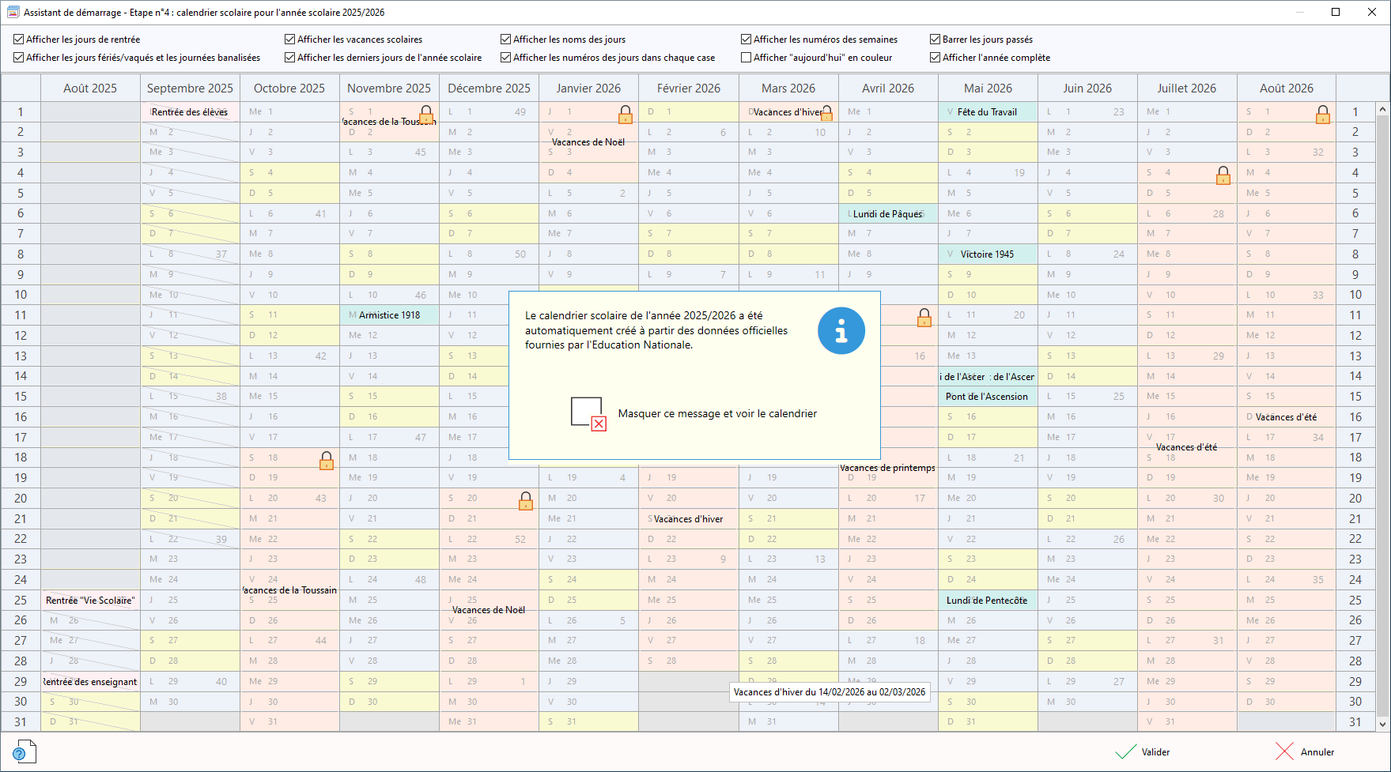
Task: Enable "Afficher aujourd'hui en couleur" checkbox
Action: [746, 58]
